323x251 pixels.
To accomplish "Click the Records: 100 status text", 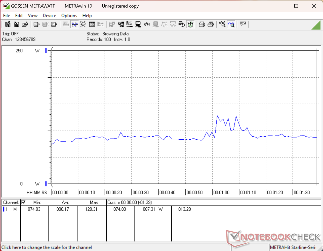I will [x=99, y=39].
